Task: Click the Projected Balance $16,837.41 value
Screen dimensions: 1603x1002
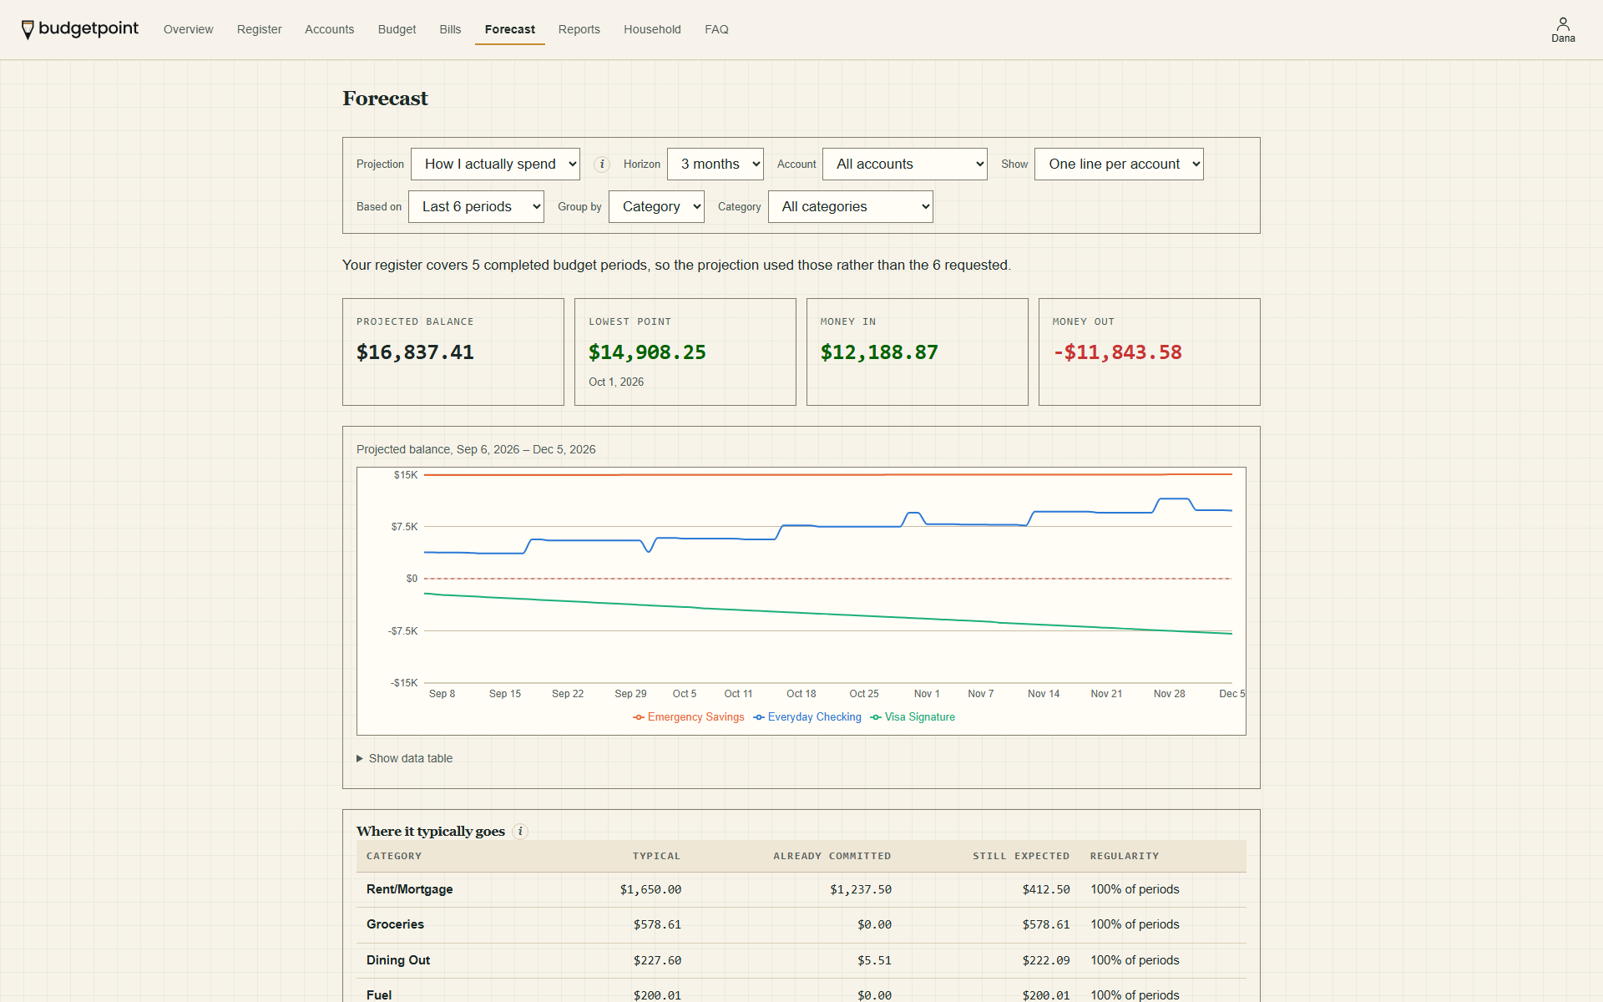Action: [415, 352]
